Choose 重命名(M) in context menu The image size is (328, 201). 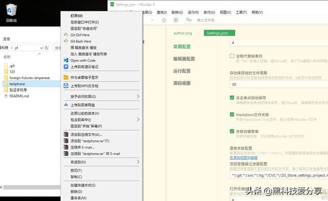[x=78, y=198]
